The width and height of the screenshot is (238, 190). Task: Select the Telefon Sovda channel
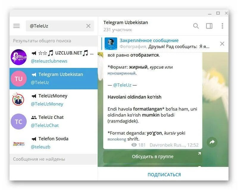point(54,143)
